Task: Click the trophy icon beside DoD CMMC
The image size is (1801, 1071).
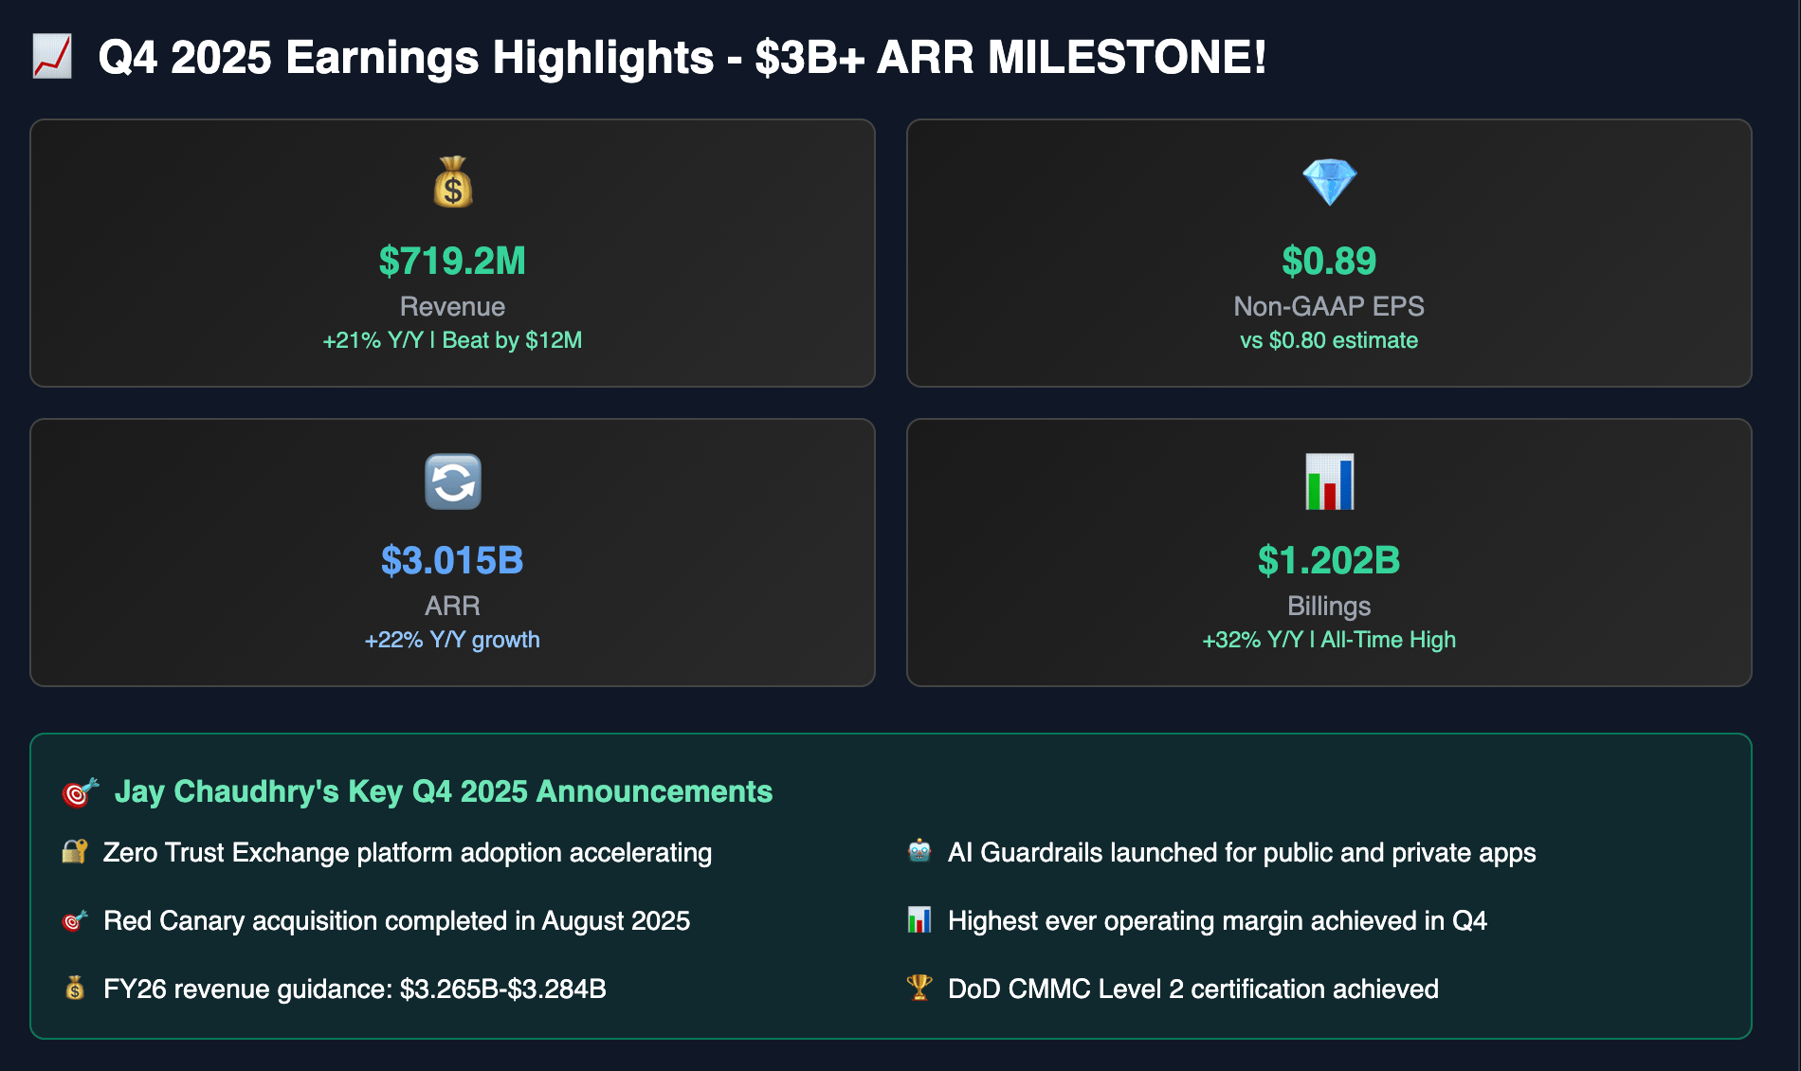Action: tap(919, 988)
